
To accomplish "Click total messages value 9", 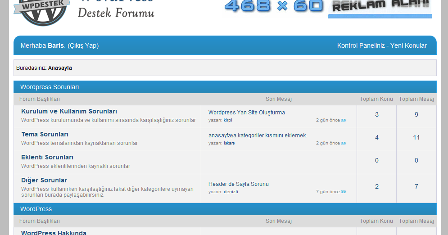I will [416, 114].
